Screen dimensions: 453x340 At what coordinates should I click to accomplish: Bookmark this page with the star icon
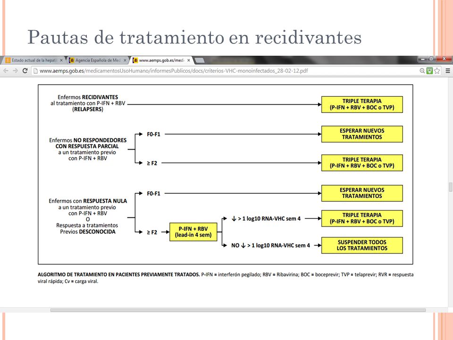pos(437,71)
